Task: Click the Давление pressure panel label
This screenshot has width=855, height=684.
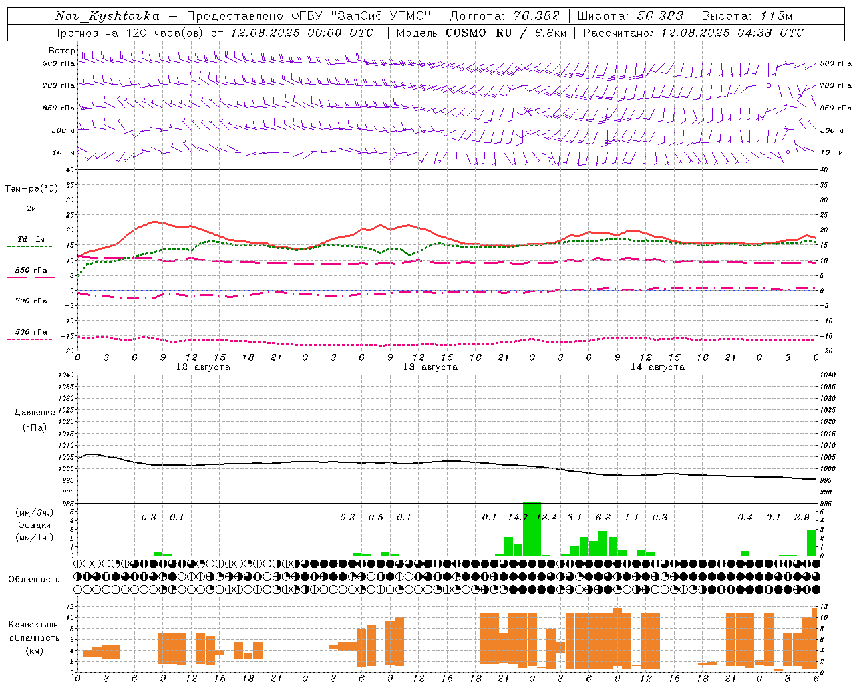Action: click(35, 413)
